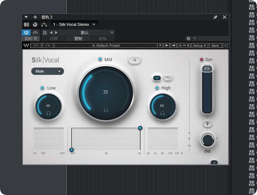Click the sidechain arc icon
The height and width of the screenshot is (195, 257).
tap(35, 33)
